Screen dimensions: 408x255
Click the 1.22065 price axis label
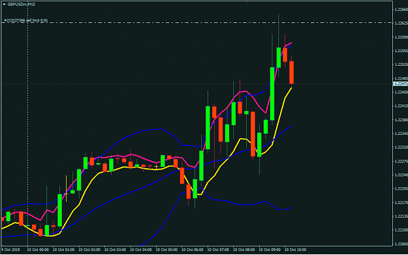(401, 244)
